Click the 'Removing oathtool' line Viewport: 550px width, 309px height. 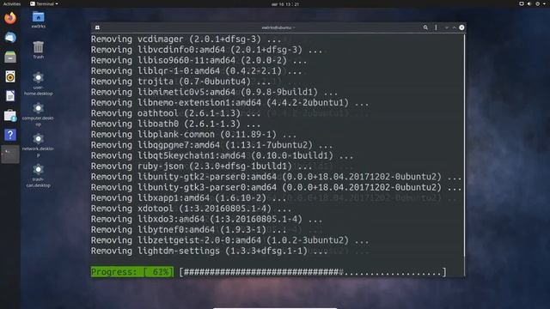click(175, 113)
